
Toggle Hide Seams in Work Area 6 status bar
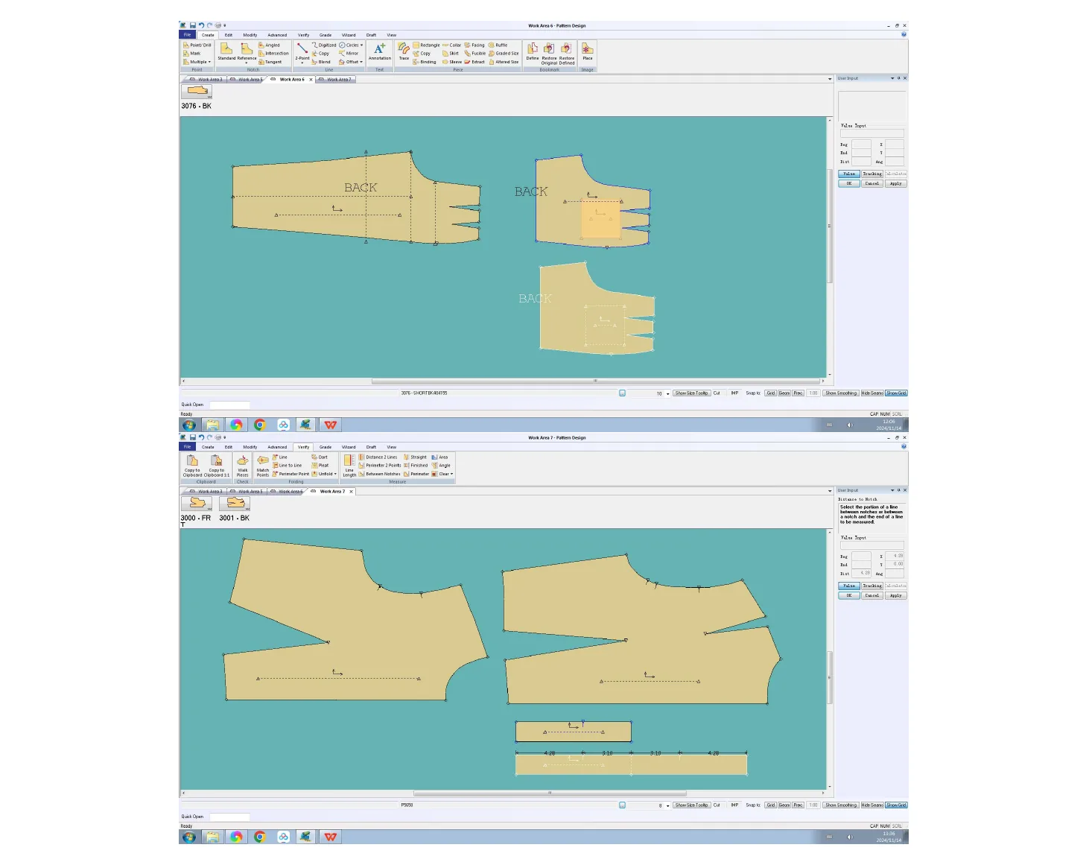tap(872, 393)
